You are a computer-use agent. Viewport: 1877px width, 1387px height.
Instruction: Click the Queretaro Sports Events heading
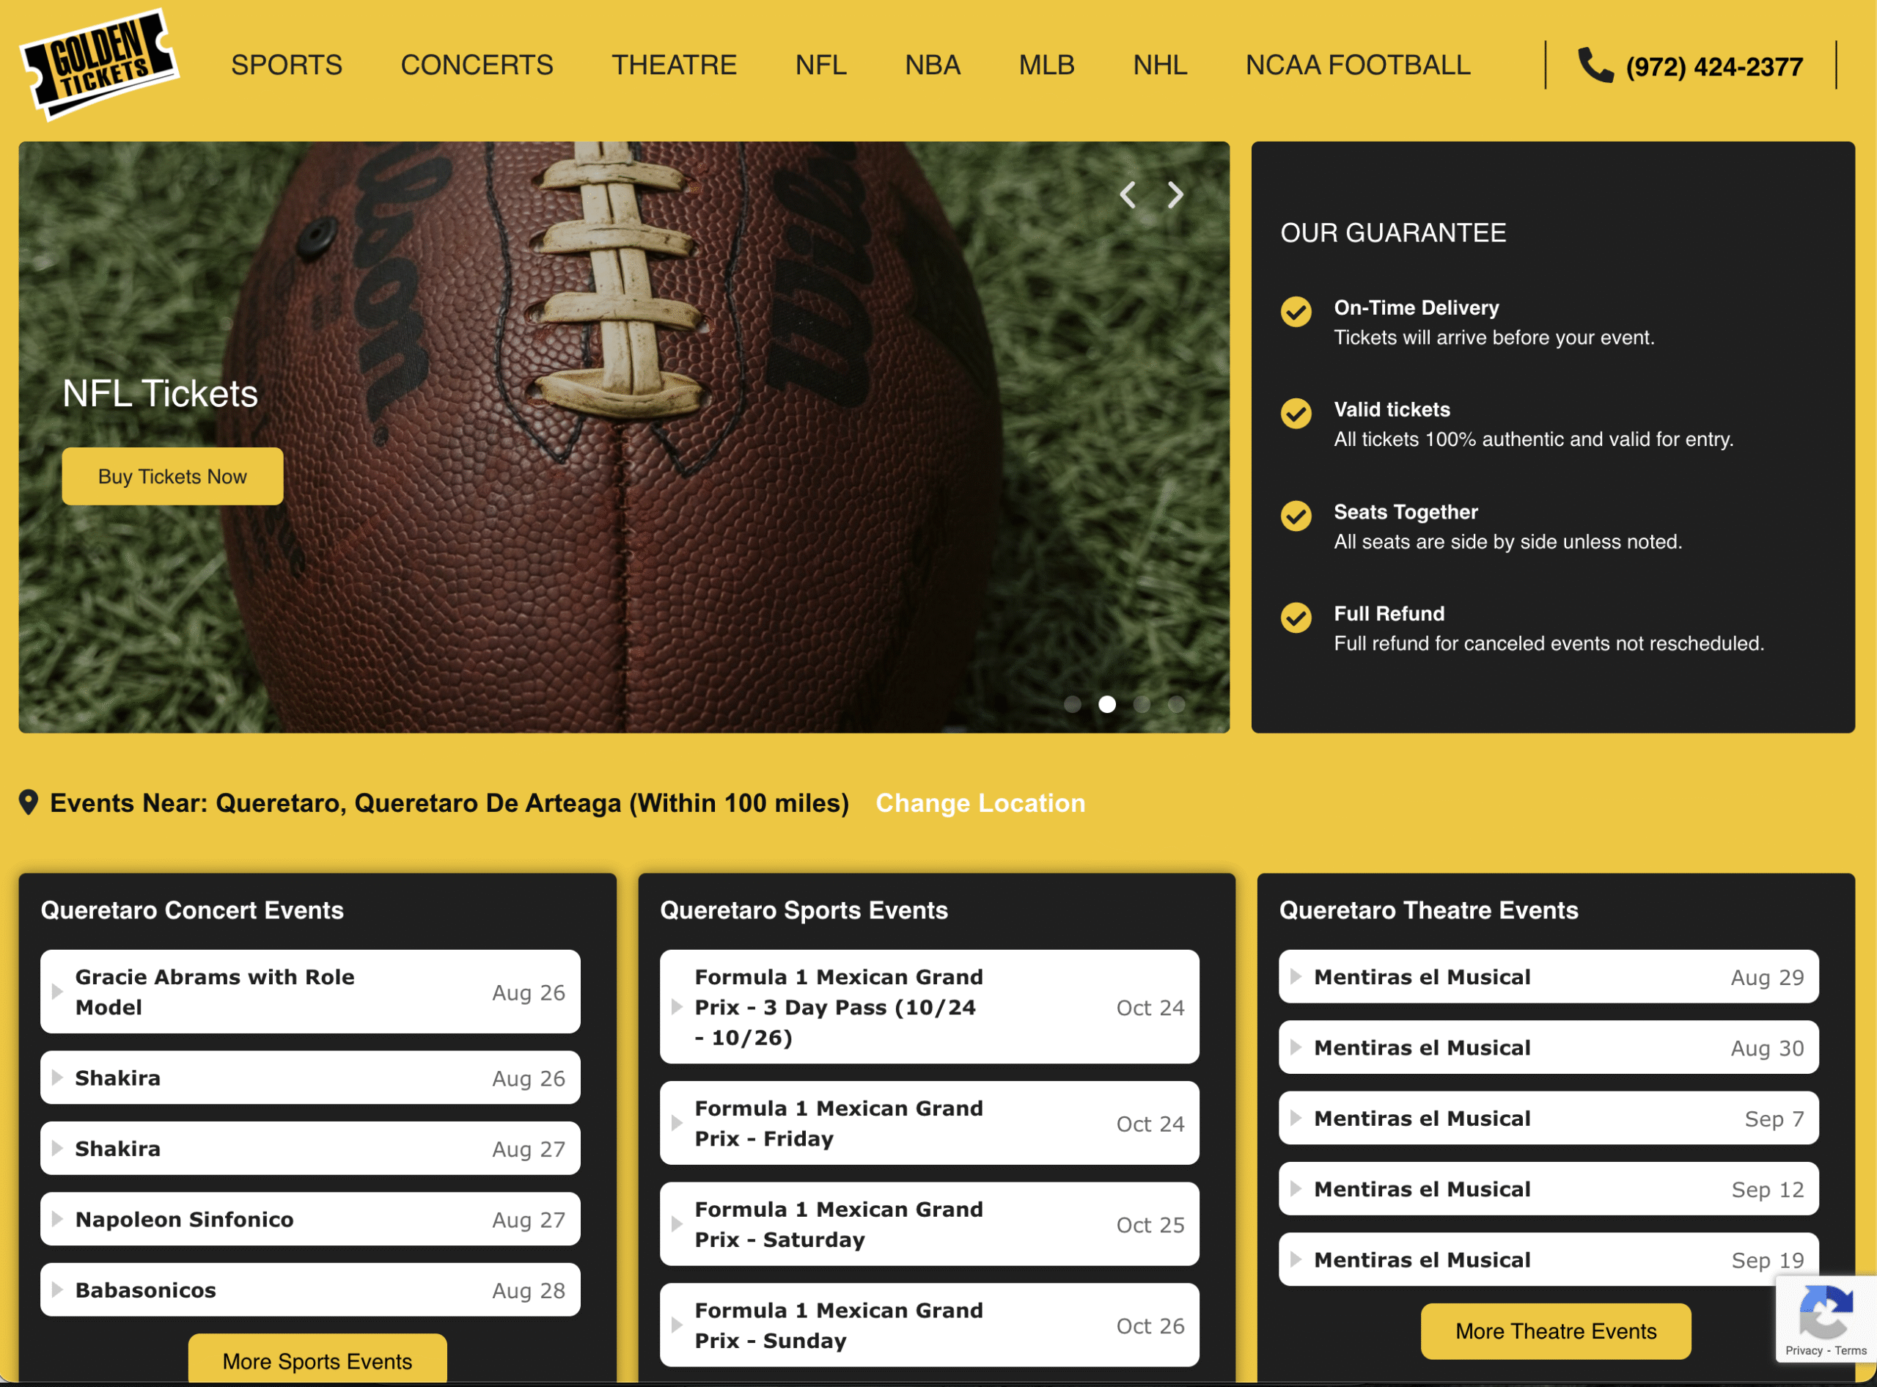click(x=804, y=910)
